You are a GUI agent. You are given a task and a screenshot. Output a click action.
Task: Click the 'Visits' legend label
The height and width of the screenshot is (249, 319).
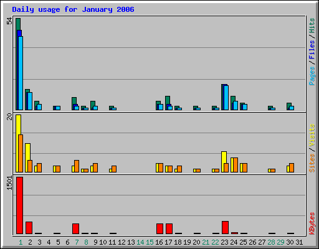click(x=312, y=135)
